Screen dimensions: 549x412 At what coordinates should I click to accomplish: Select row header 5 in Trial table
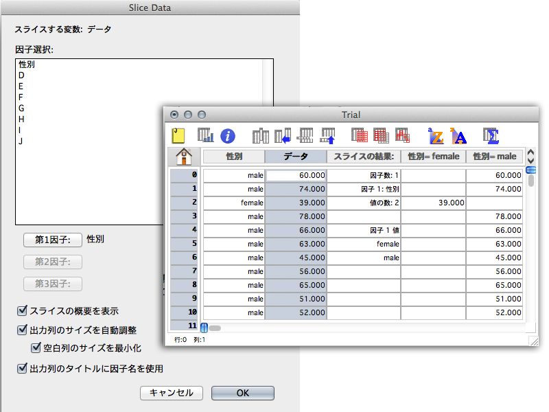pos(184,243)
